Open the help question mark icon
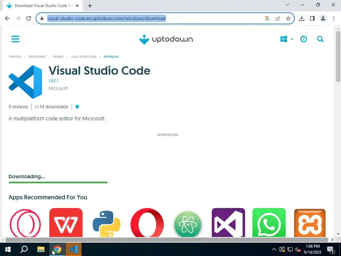The height and width of the screenshot is (256, 341). 304,39
